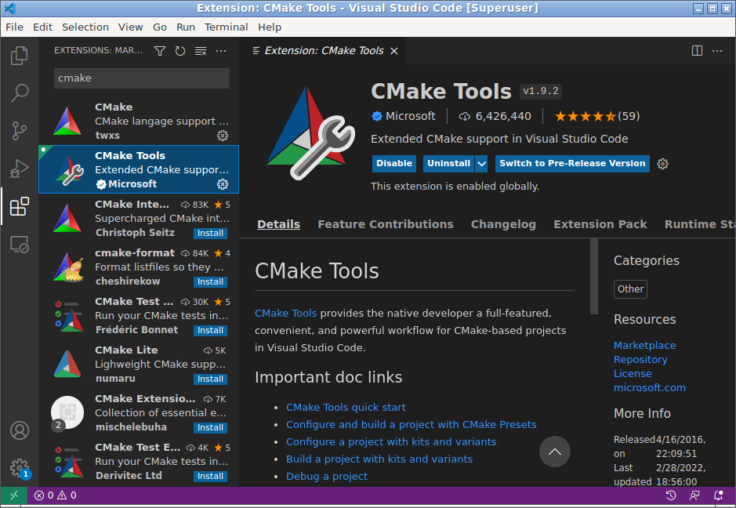Open remote window indicator in status bar
This screenshot has height=508, width=736.
point(14,495)
